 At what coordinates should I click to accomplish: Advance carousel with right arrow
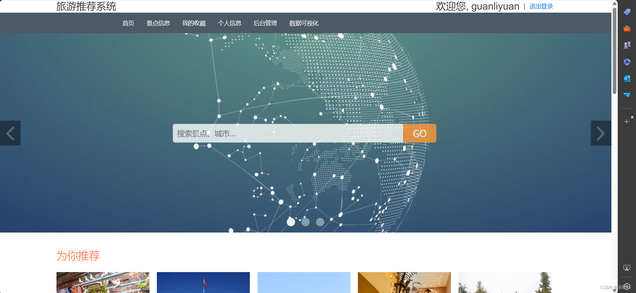click(601, 133)
